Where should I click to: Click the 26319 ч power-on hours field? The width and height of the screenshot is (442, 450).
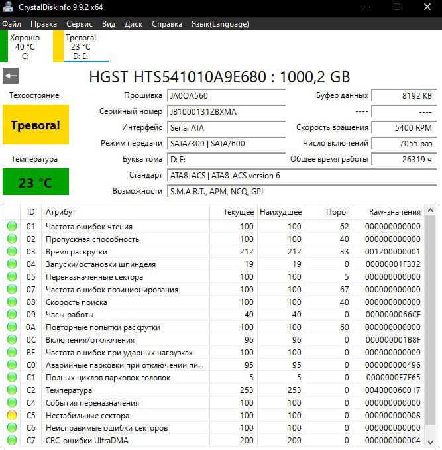coord(404,159)
